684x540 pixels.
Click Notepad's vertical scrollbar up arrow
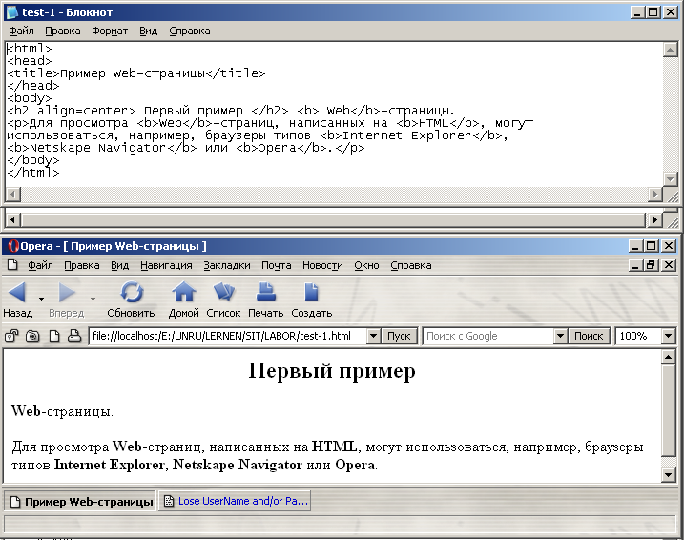tap(670, 50)
